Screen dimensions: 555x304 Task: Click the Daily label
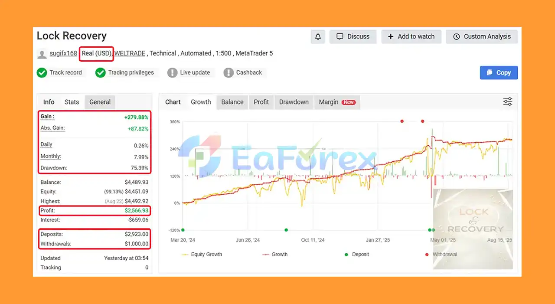click(46, 144)
